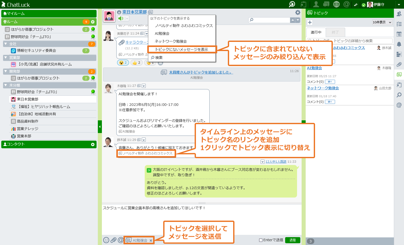Jump to the next search result with the down arrow
This screenshot has height=245, width=404.
point(298,20)
